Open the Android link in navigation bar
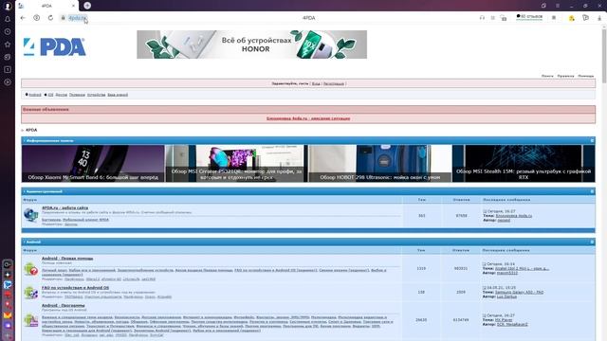This screenshot has width=607, height=341. click(x=35, y=95)
